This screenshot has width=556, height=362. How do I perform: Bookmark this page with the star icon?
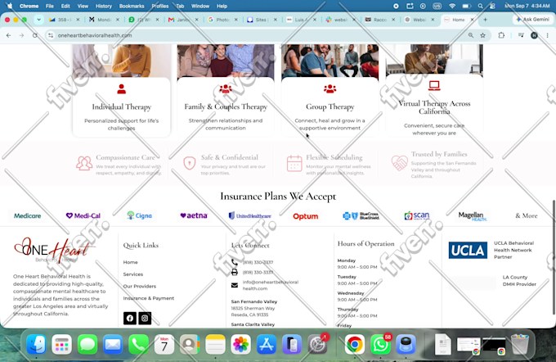[482, 35]
